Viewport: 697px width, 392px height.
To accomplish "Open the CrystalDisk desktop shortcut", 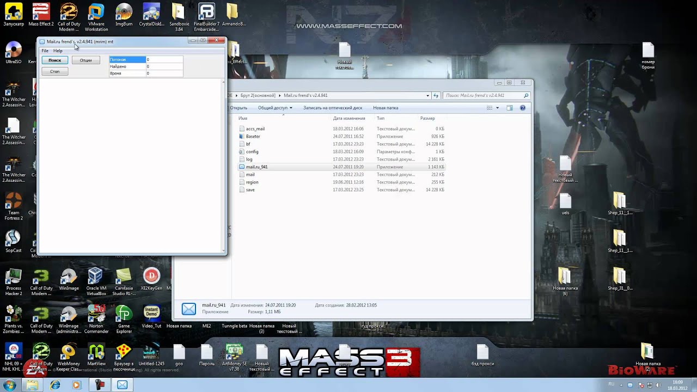I will pyautogui.click(x=151, y=15).
